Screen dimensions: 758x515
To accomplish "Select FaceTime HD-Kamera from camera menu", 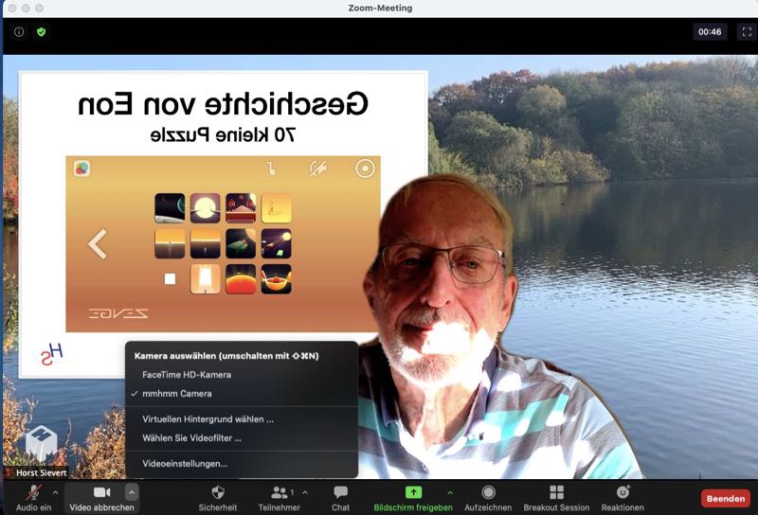I will point(186,375).
